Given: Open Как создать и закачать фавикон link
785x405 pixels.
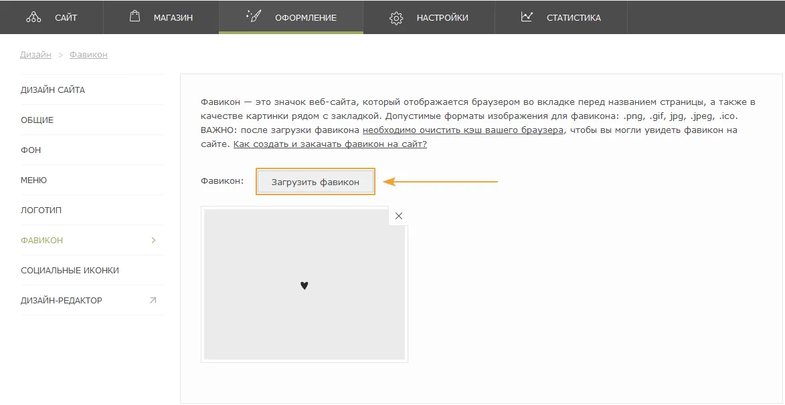Looking at the screenshot, I should (331, 144).
